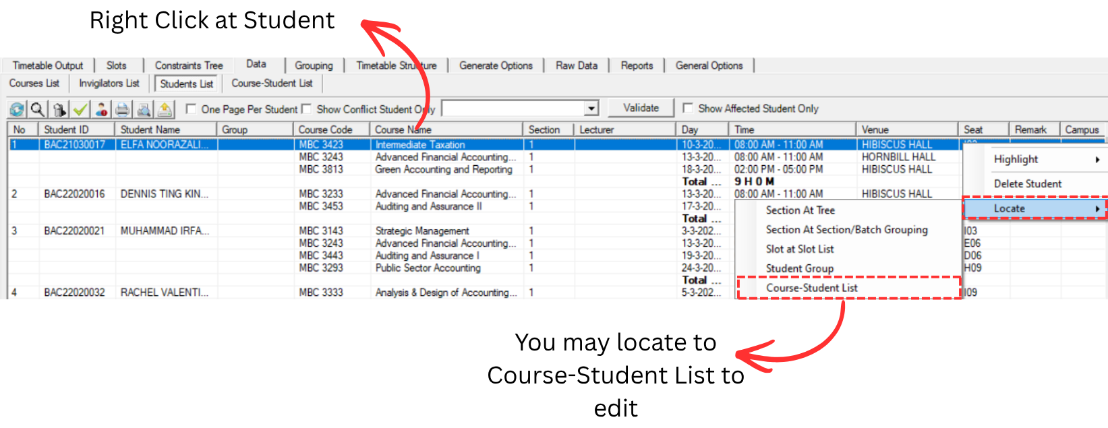Click the export upload arrow icon
Image resolution: width=1108 pixels, height=428 pixels.
point(165,109)
